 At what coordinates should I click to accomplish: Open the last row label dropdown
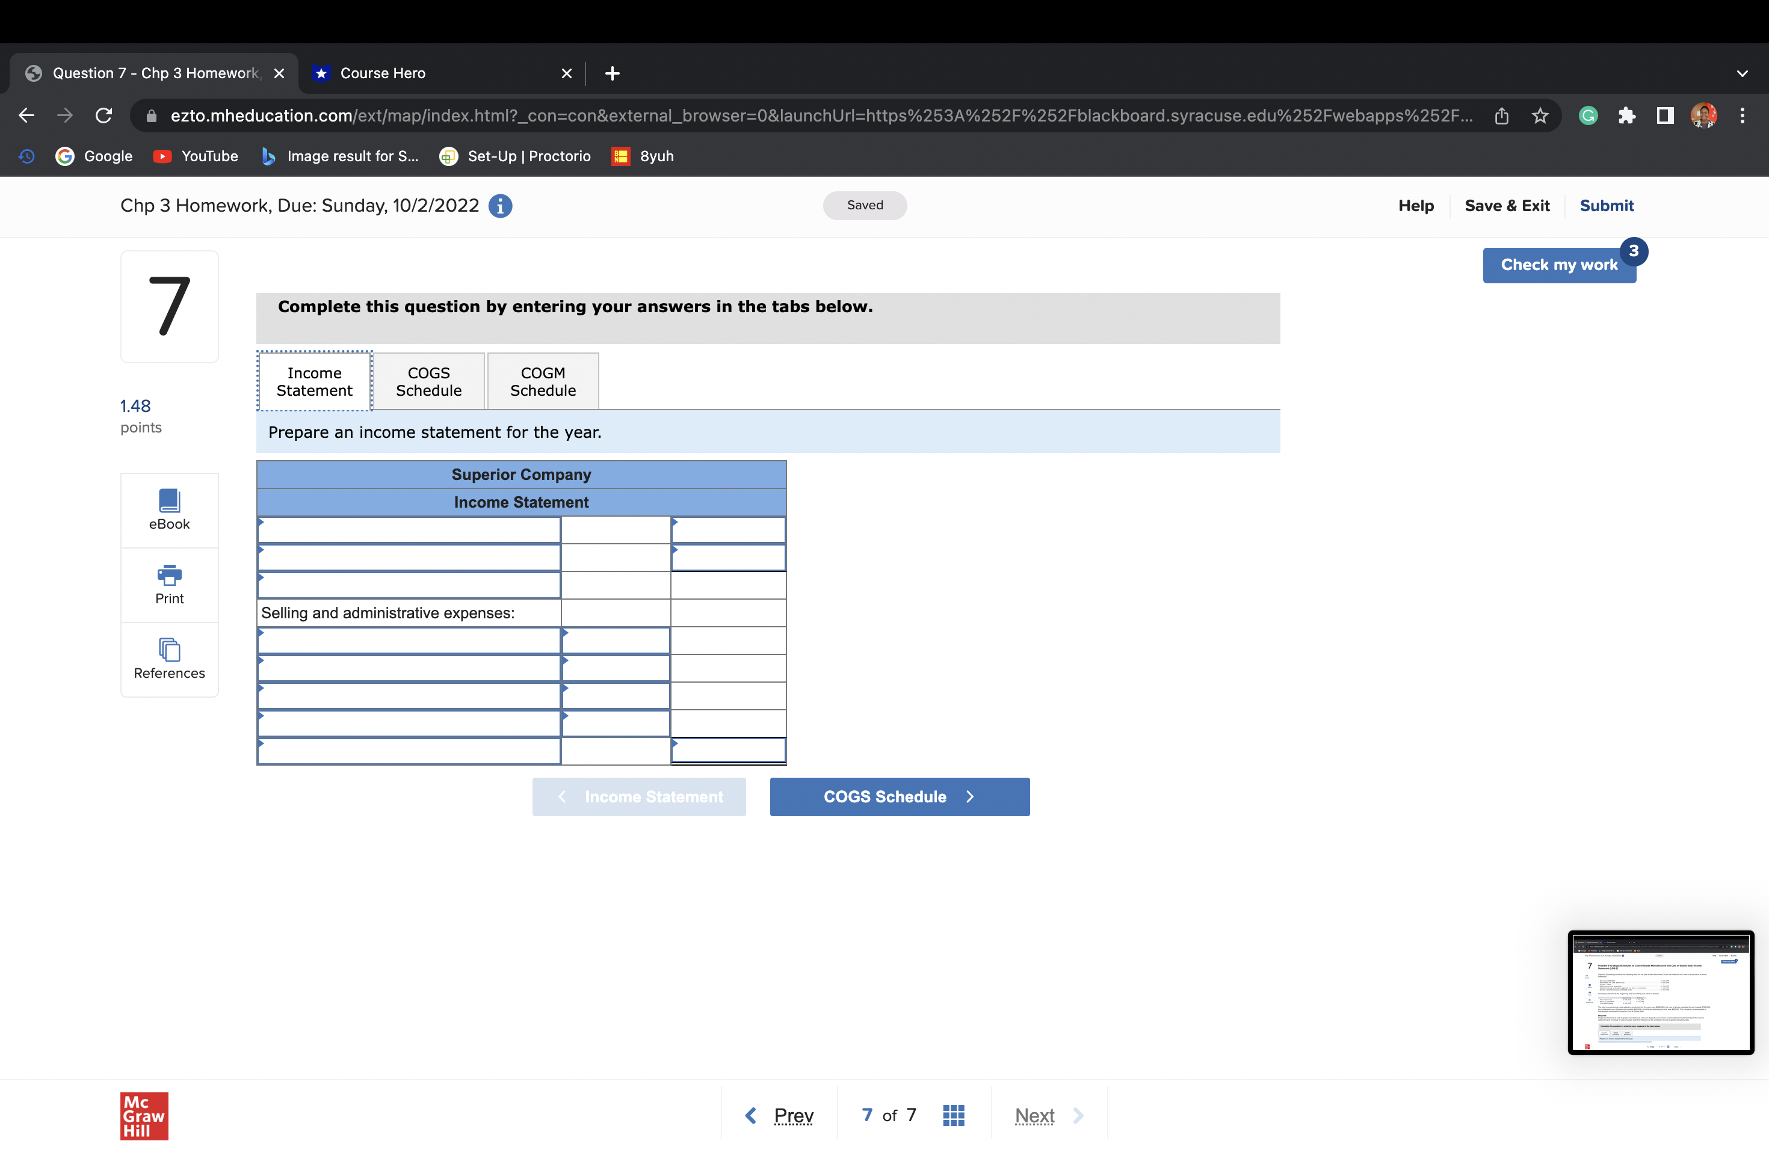point(409,751)
